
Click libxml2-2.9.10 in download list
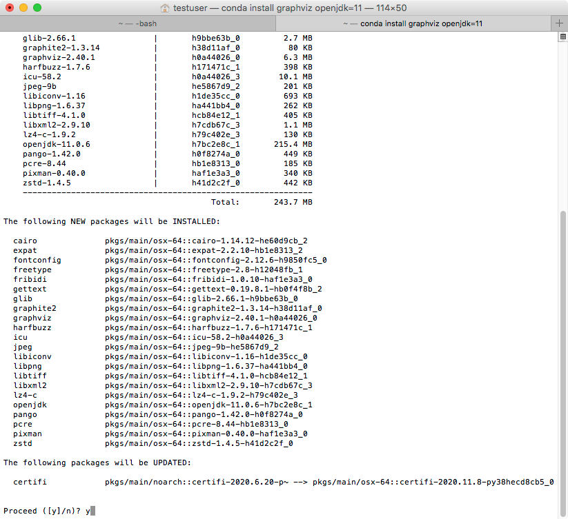pyautogui.click(x=57, y=125)
